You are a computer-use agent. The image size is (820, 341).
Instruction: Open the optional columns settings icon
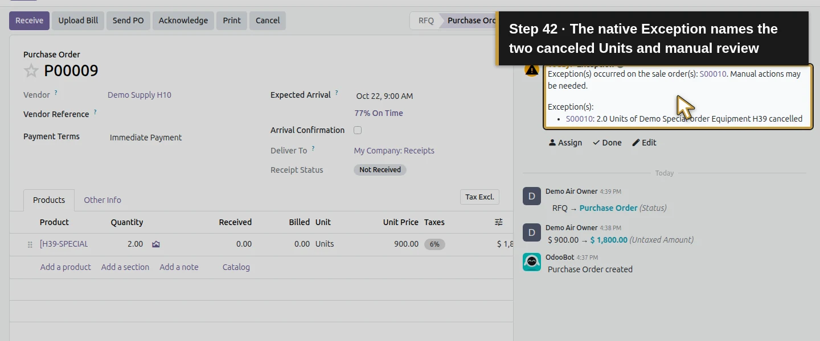pyautogui.click(x=499, y=222)
